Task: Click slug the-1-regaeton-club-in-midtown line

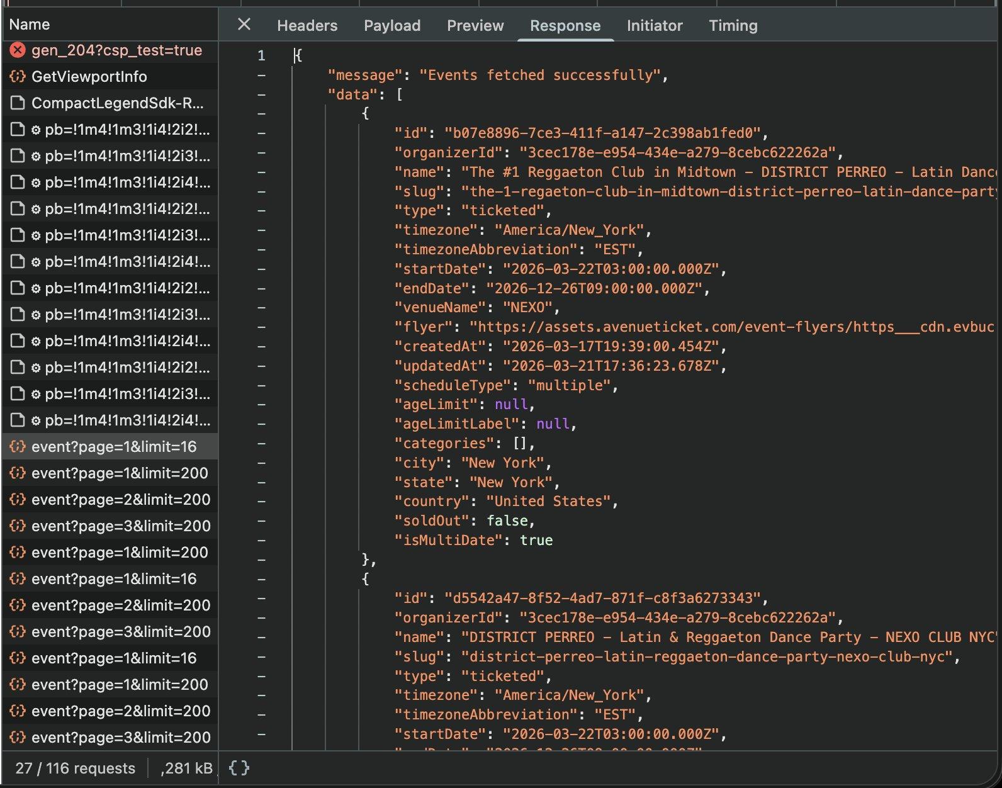Action: pos(695,192)
